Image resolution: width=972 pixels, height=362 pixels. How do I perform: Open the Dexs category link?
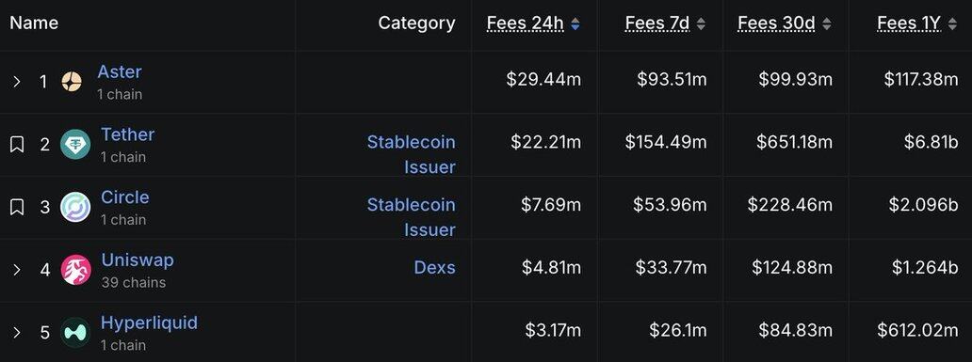pyautogui.click(x=434, y=267)
